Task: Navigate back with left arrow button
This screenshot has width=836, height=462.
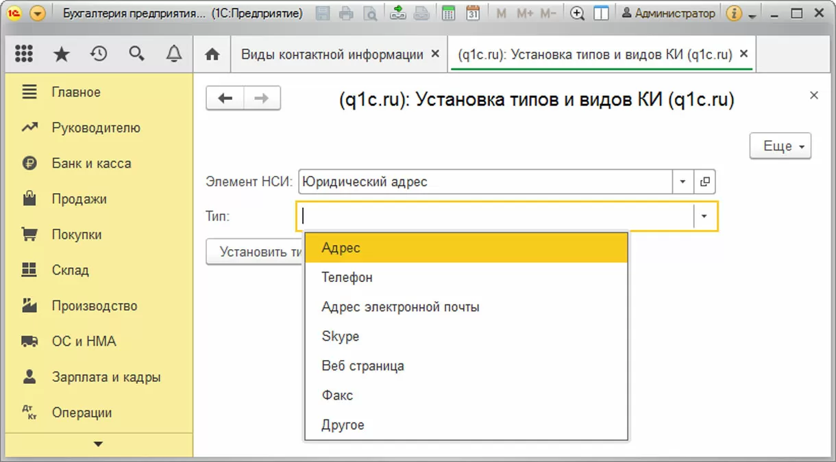Action: [x=225, y=99]
